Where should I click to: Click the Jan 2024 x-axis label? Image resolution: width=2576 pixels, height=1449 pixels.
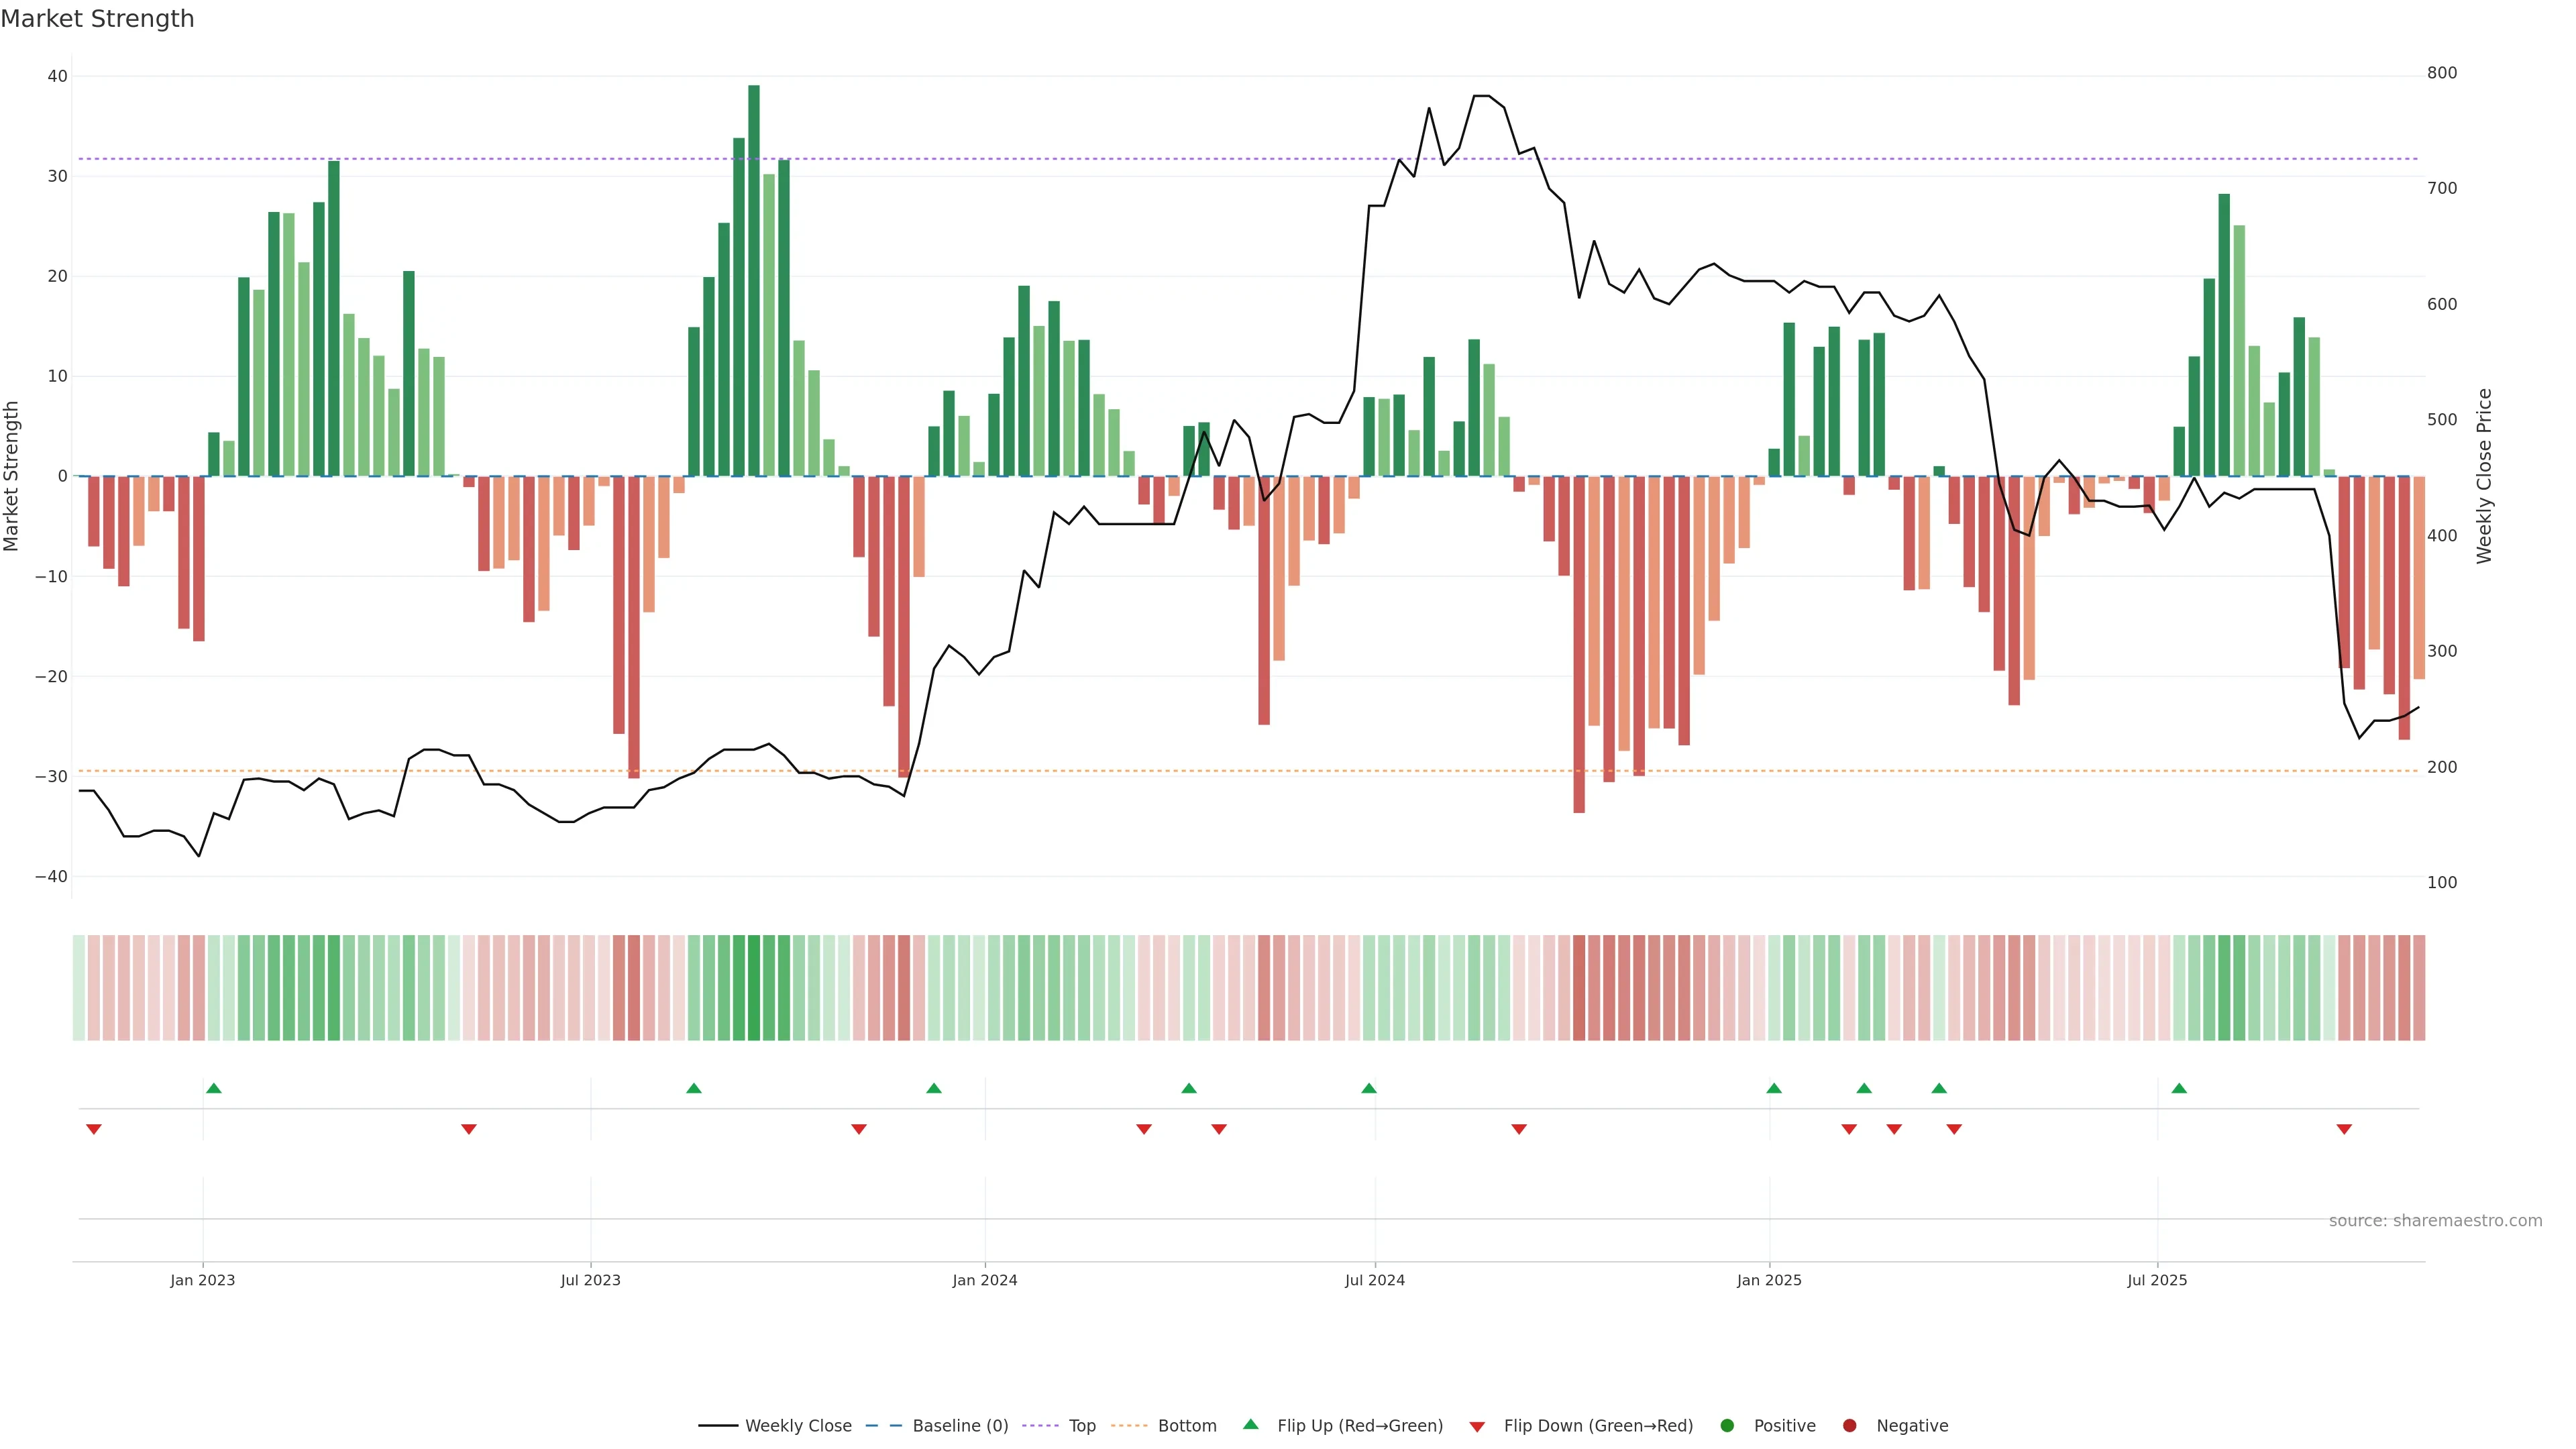984,1280
